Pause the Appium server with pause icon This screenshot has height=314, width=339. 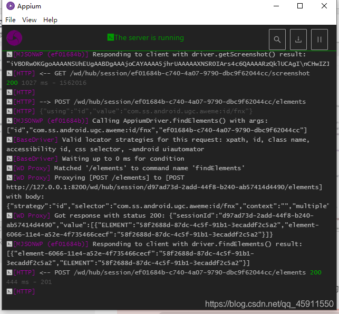click(x=319, y=40)
